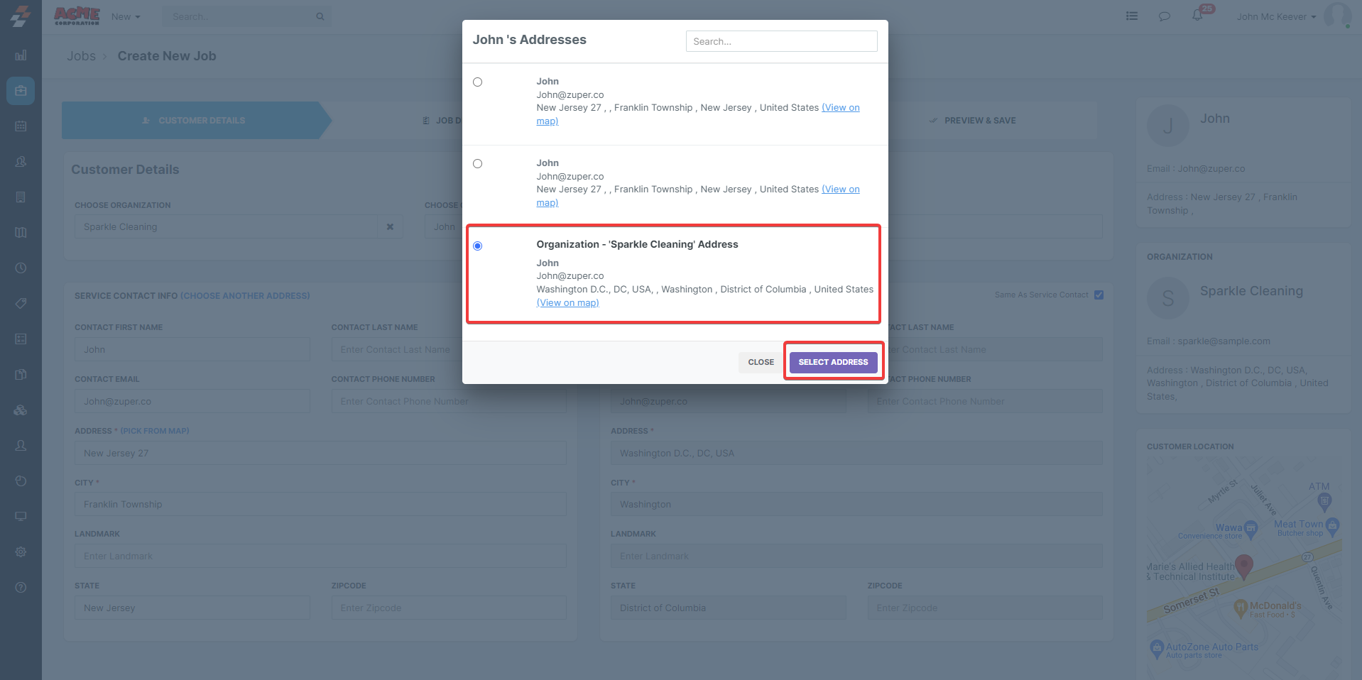Open the dashboard chart icon in sidebar

point(21,55)
